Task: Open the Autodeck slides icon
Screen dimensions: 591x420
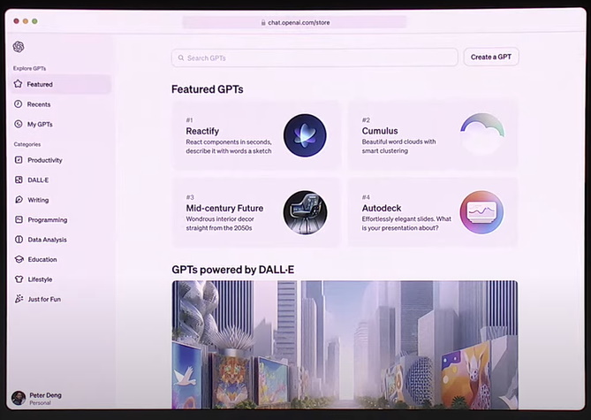Action: point(481,212)
